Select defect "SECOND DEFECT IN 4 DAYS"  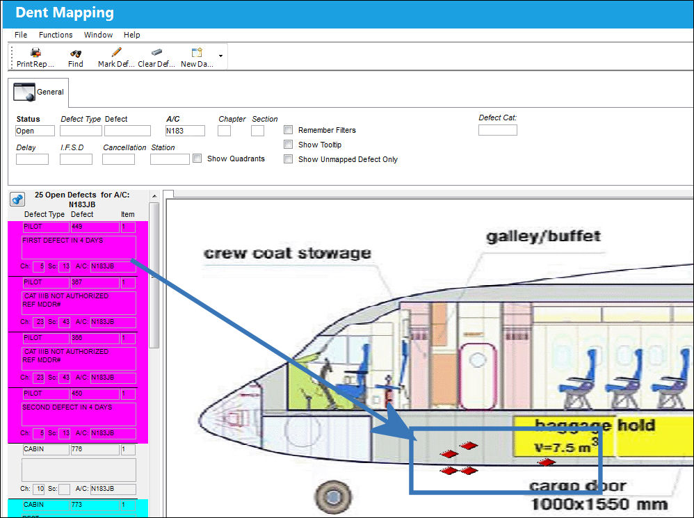coord(79,414)
